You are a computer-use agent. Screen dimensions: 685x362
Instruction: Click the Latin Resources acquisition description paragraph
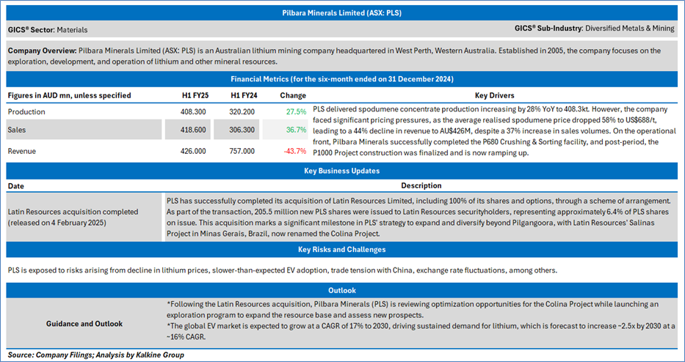click(x=418, y=217)
